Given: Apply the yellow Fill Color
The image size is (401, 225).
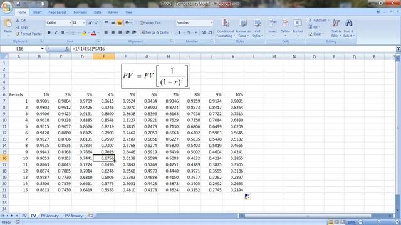Looking at the screenshot, I should pos(84,32).
